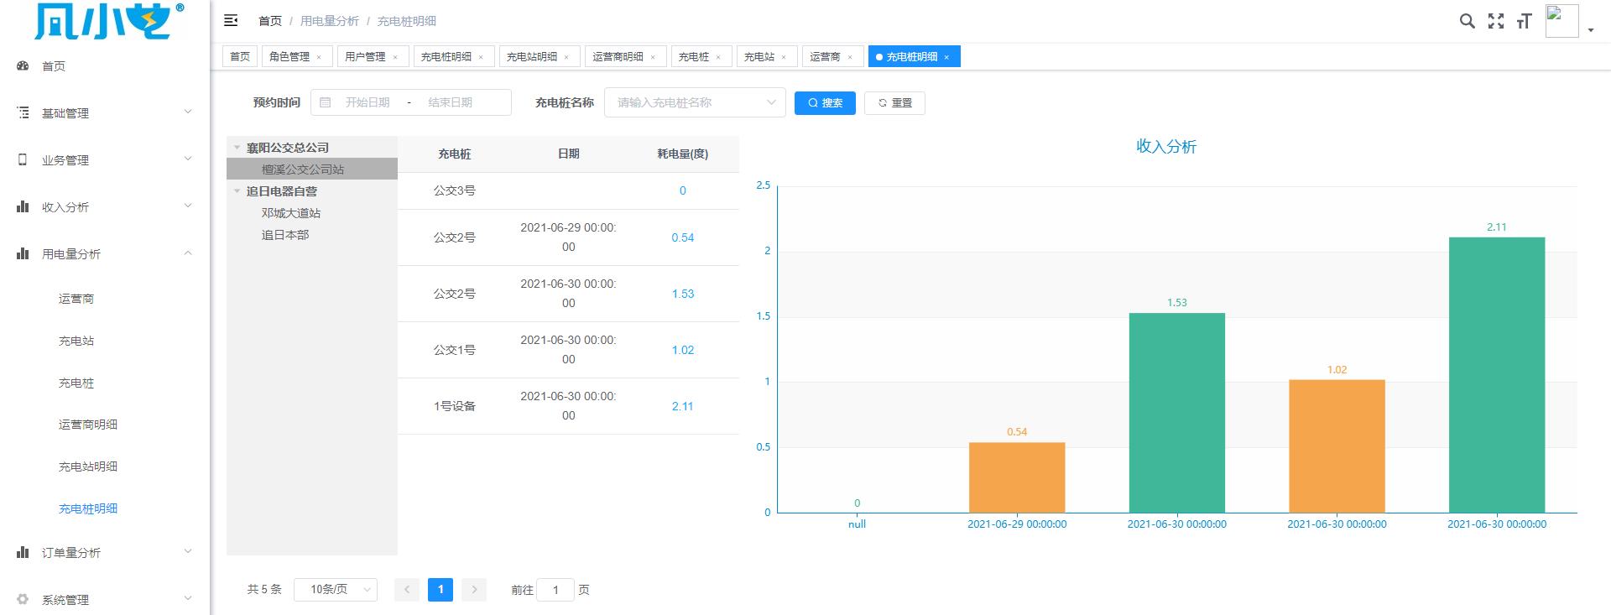Toggle fullscreen mode icon

click(x=1496, y=21)
